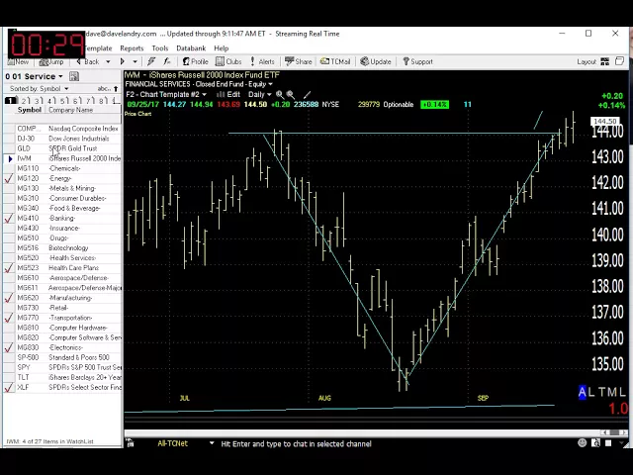Screen dimensions: 633x475
Task: Open the Daily timeframe dropdown
Action: (259, 95)
